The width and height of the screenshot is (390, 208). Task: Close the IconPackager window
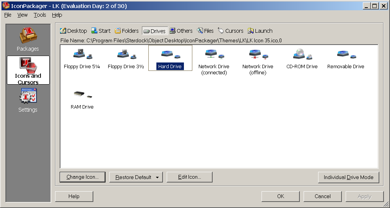point(384,6)
